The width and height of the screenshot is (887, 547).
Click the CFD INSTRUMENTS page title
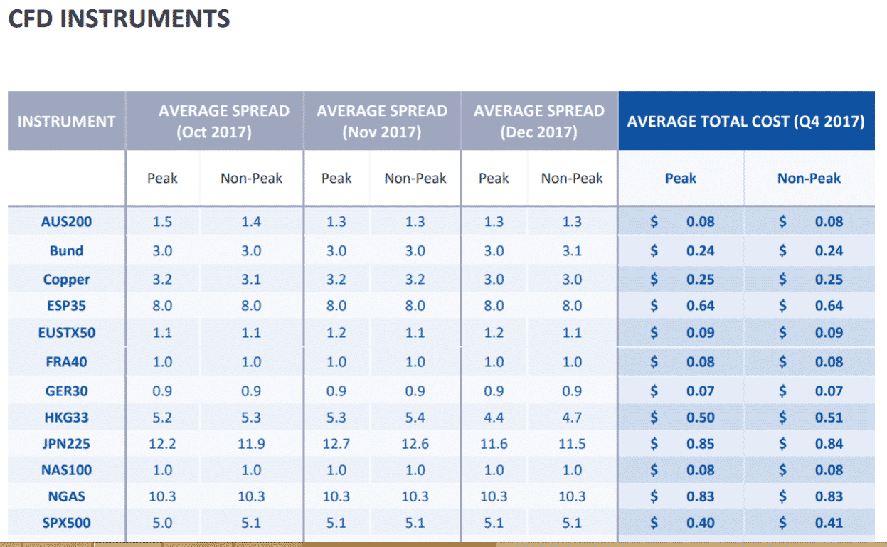tap(119, 19)
